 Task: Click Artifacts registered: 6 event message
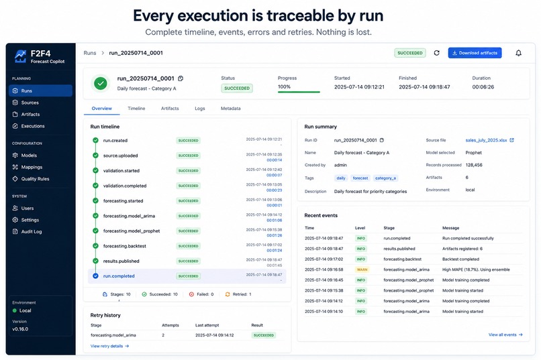tap(462, 249)
